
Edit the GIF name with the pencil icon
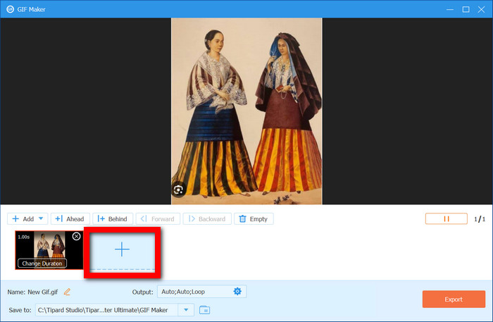67,292
